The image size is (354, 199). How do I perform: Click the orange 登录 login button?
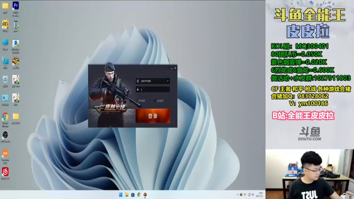[153, 116]
